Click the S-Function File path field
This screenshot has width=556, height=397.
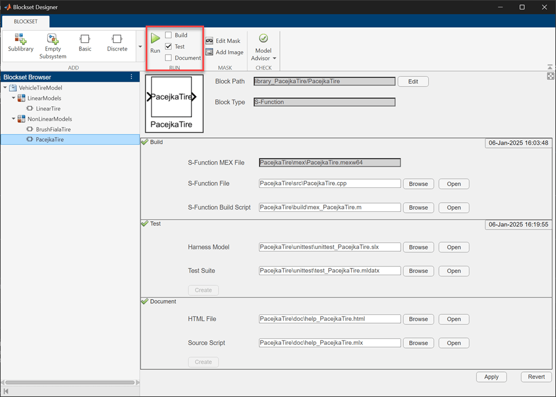click(x=329, y=183)
